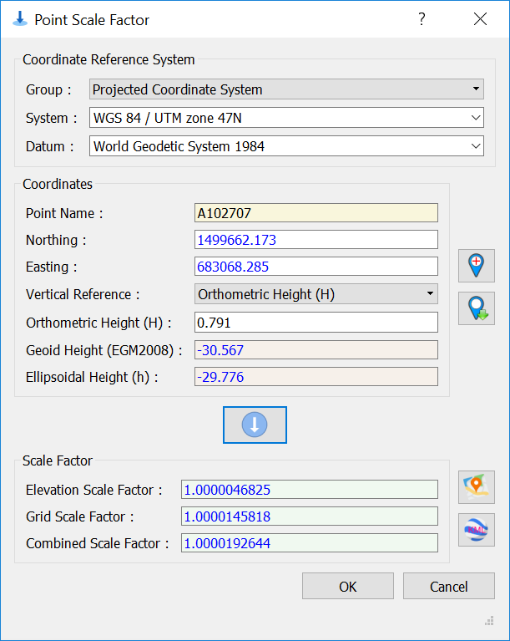Click the add point marker icon
Image resolution: width=510 pixels, height=641 pixels.
click(x=476, y=266)
